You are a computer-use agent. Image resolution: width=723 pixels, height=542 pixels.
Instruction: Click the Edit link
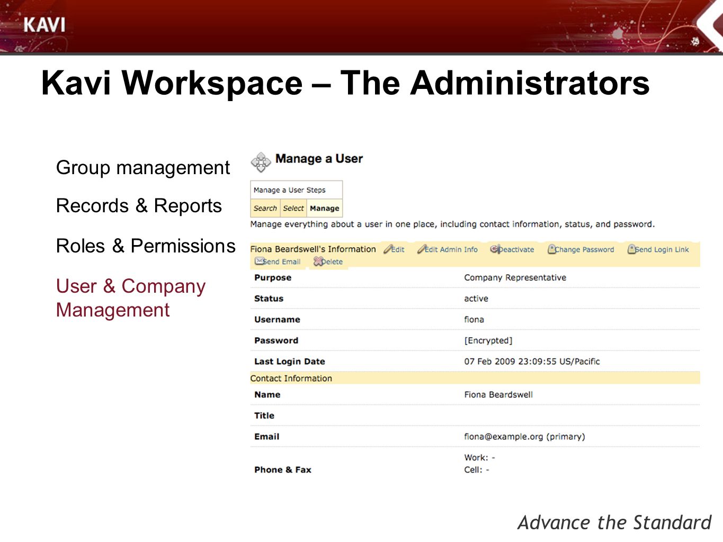398,249
